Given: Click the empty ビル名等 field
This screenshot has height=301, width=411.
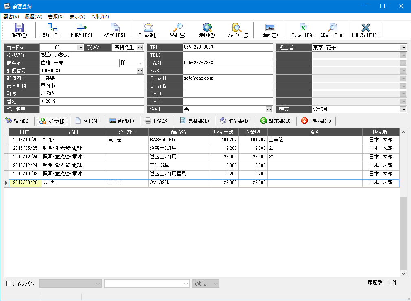Looking at the screenshot, I should point(92,109).
